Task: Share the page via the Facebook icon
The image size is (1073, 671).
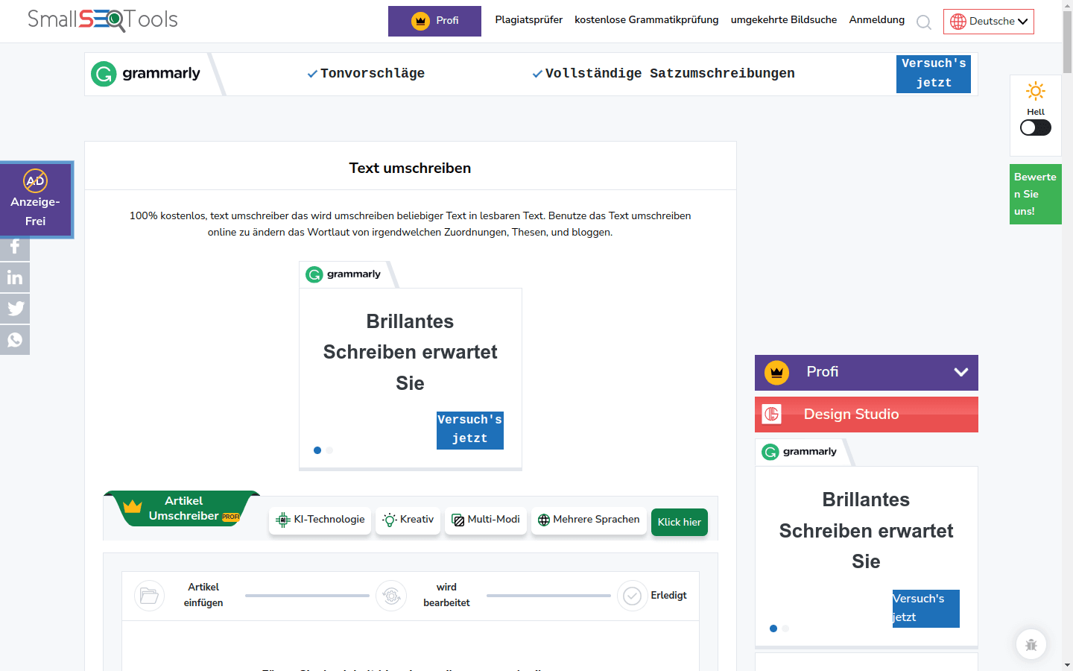Action: 14,246
